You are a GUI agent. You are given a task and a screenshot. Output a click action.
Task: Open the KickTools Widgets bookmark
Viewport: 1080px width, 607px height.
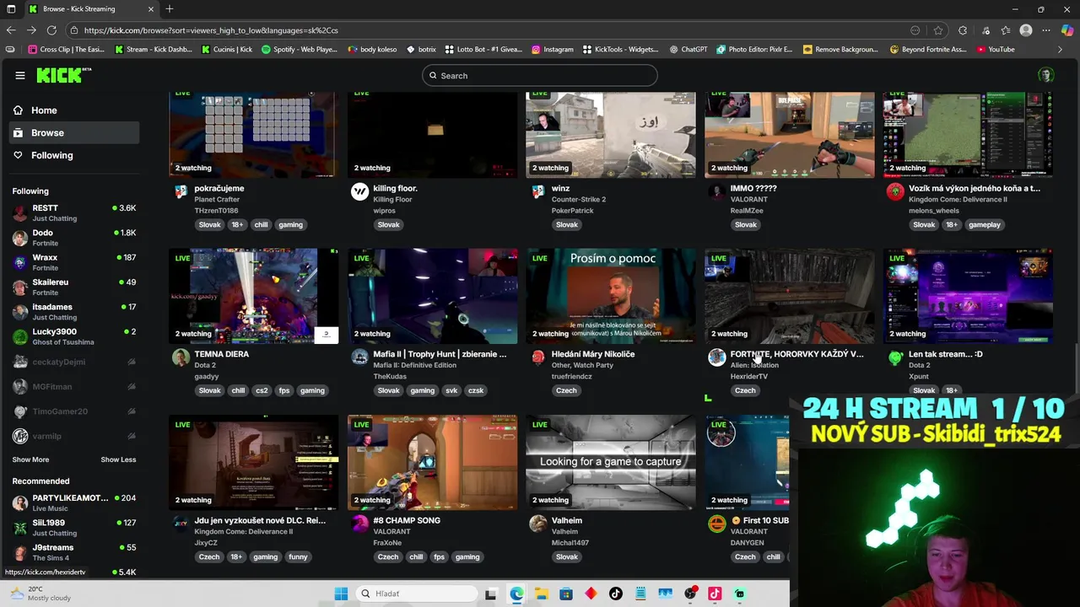[620, 50]
